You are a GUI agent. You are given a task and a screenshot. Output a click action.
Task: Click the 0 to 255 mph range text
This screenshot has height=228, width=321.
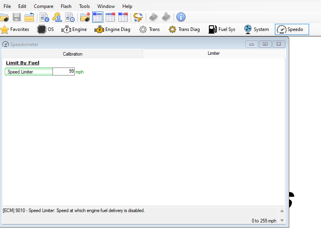click(x=264, y=221)
